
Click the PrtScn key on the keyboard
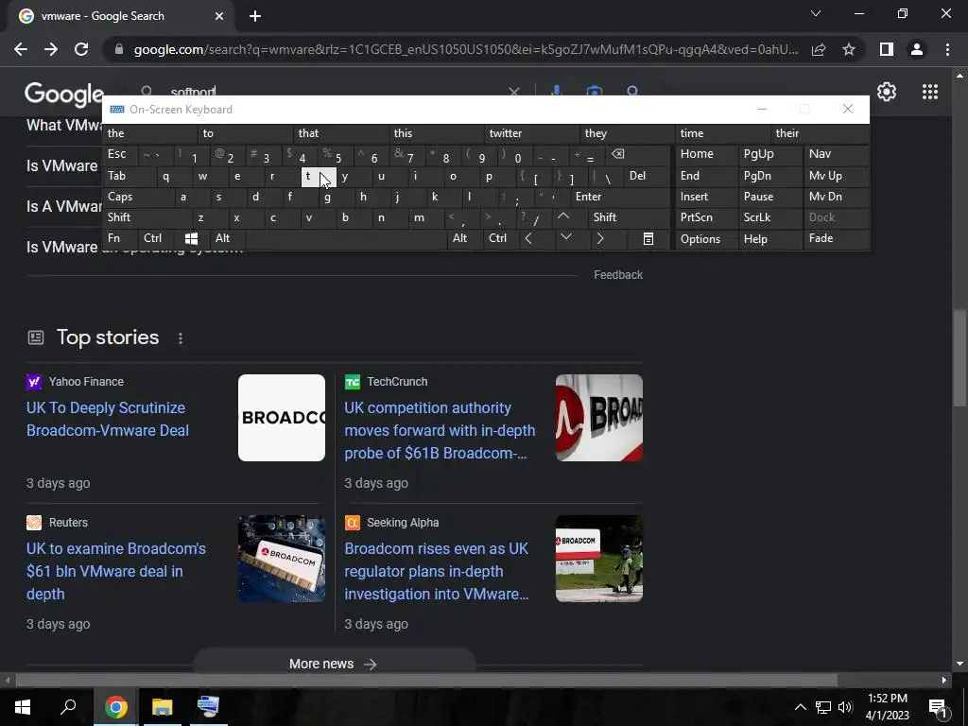(707, 217)
